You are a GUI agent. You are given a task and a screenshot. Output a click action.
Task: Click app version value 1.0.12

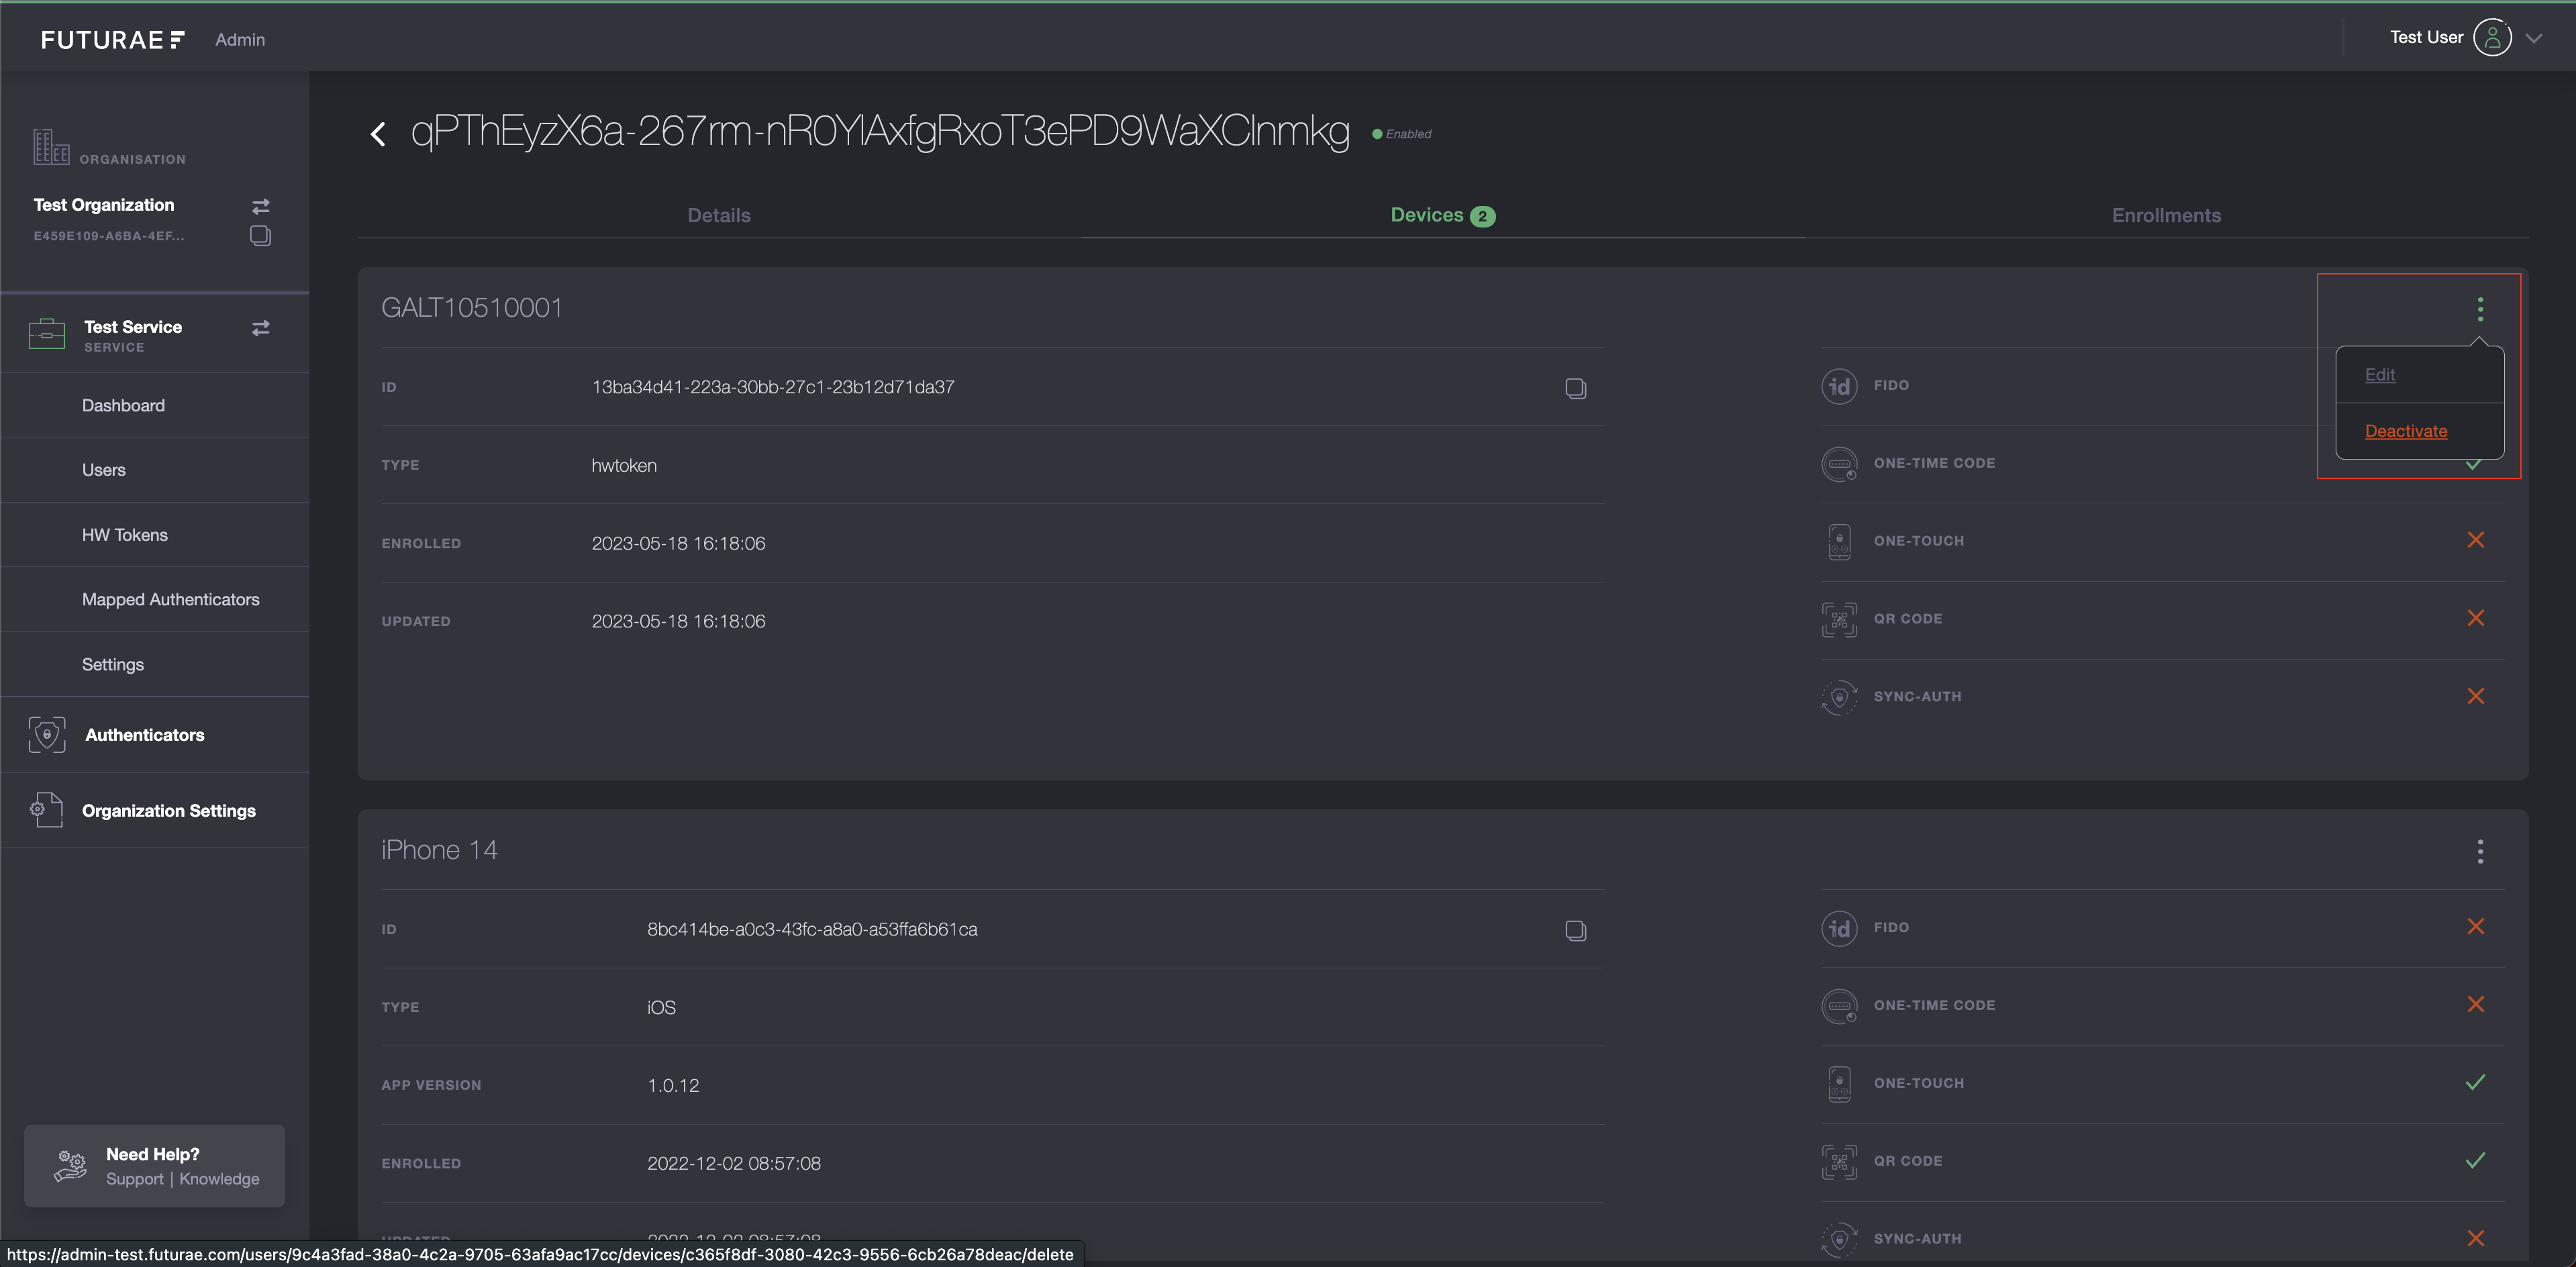coord(673,1085)
